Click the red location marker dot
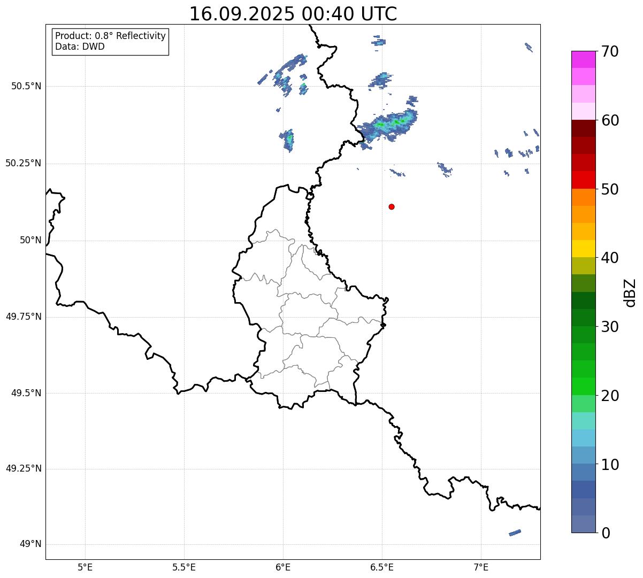This screenshot has height=578, width=643. pos(392,206)
